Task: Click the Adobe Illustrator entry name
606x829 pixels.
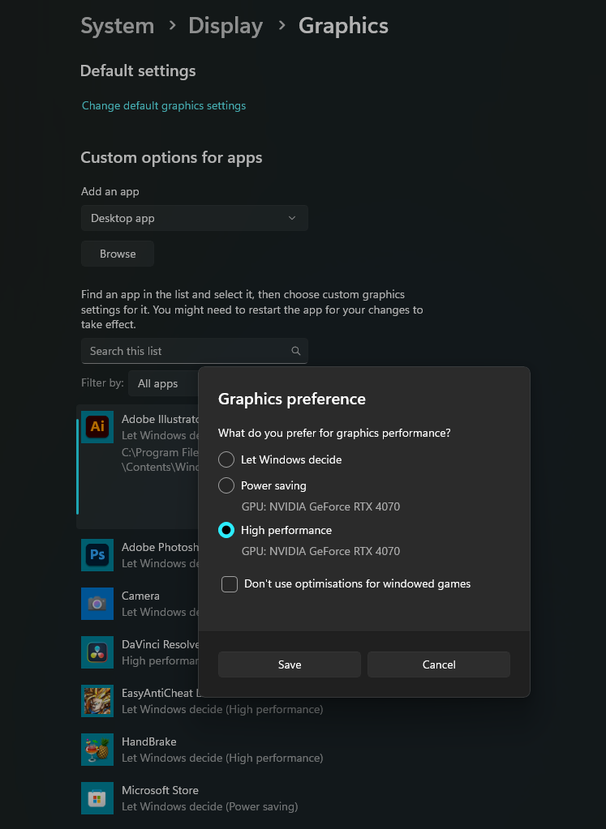Action: tap(160, 419)
